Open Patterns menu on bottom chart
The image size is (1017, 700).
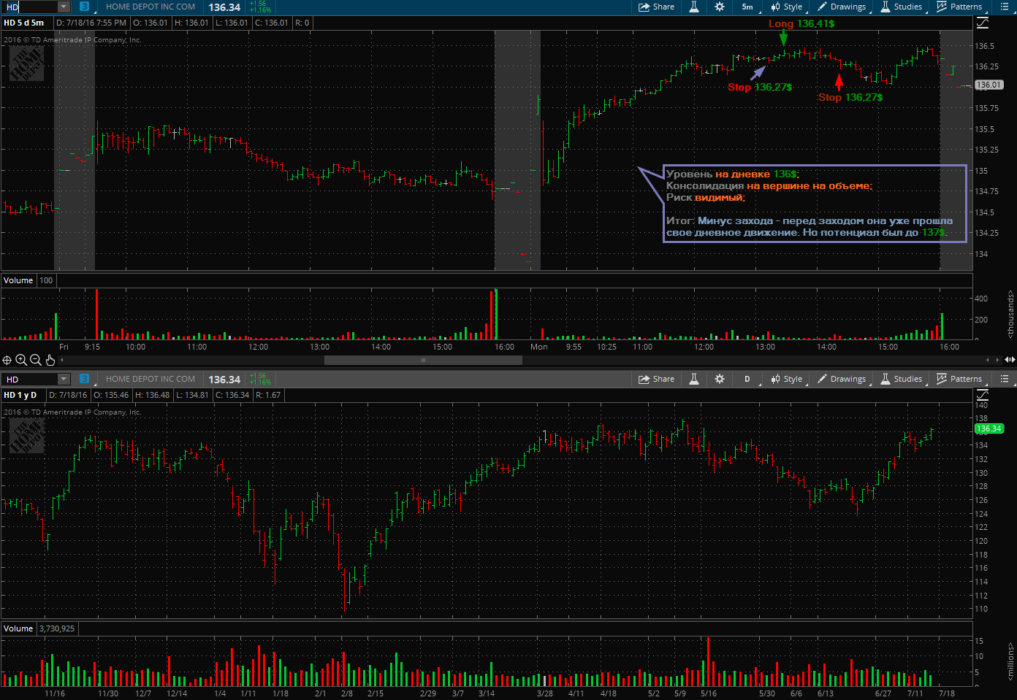coord(960,379)
